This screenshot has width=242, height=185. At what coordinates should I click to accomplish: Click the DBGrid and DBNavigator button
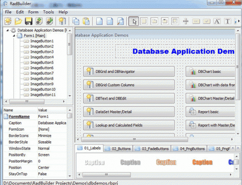click(129, 71)
